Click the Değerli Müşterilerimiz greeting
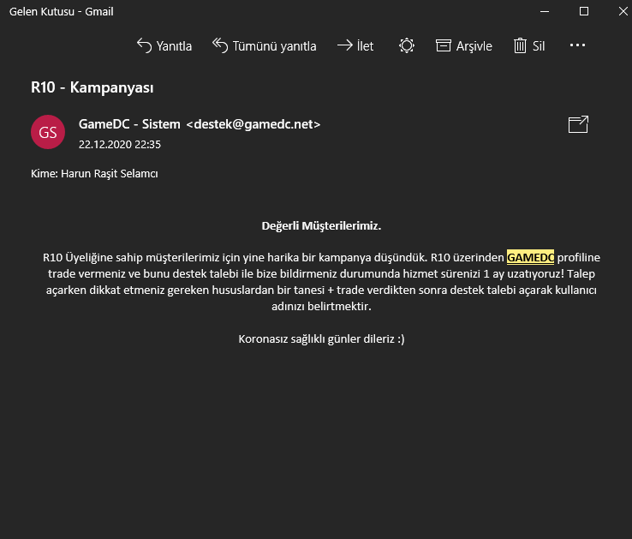This screenshot has height=539, width=632. pos(321,225)
